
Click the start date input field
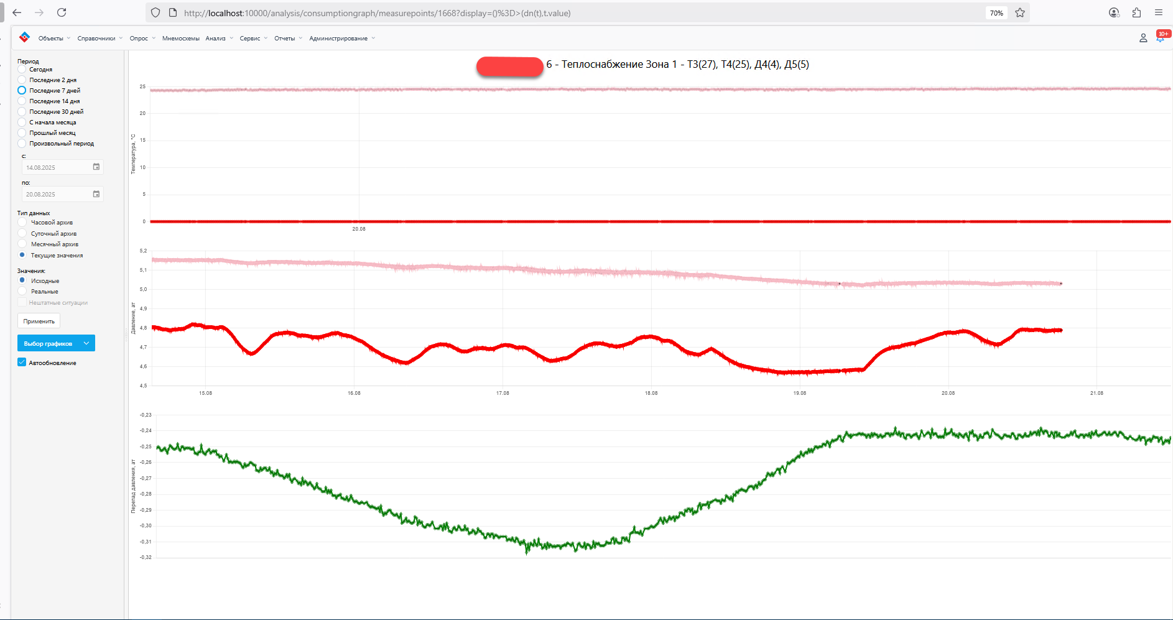point(56,167)
